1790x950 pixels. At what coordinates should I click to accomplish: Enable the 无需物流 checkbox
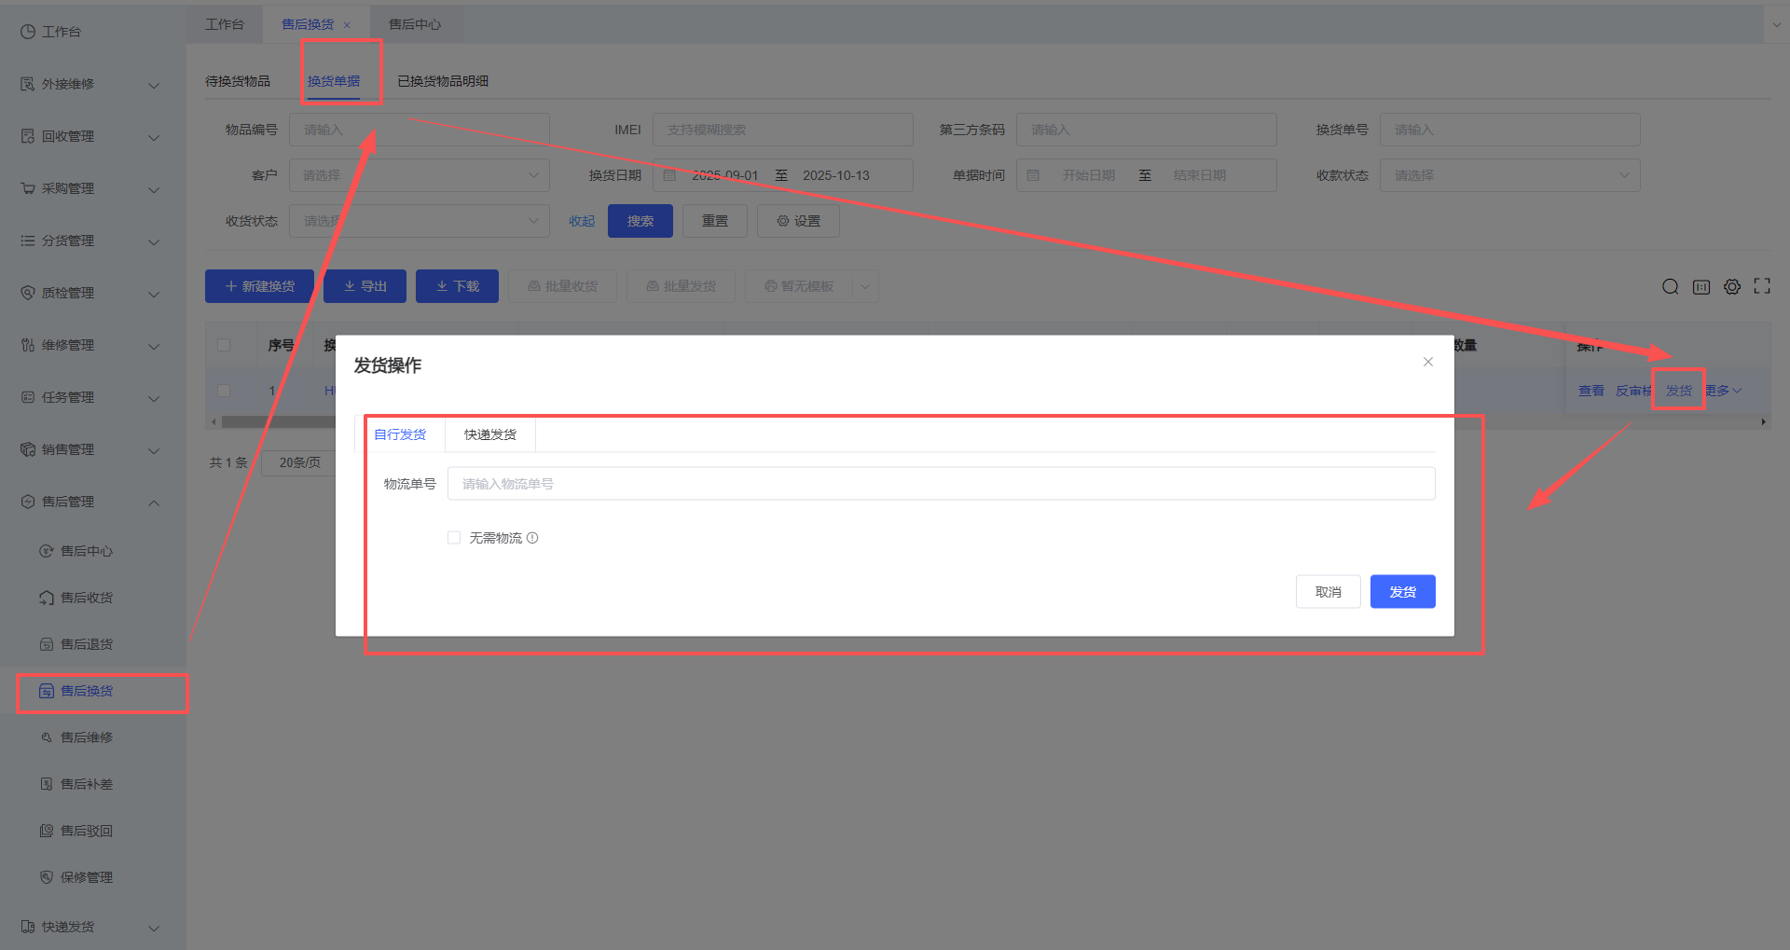pos(454,538)
